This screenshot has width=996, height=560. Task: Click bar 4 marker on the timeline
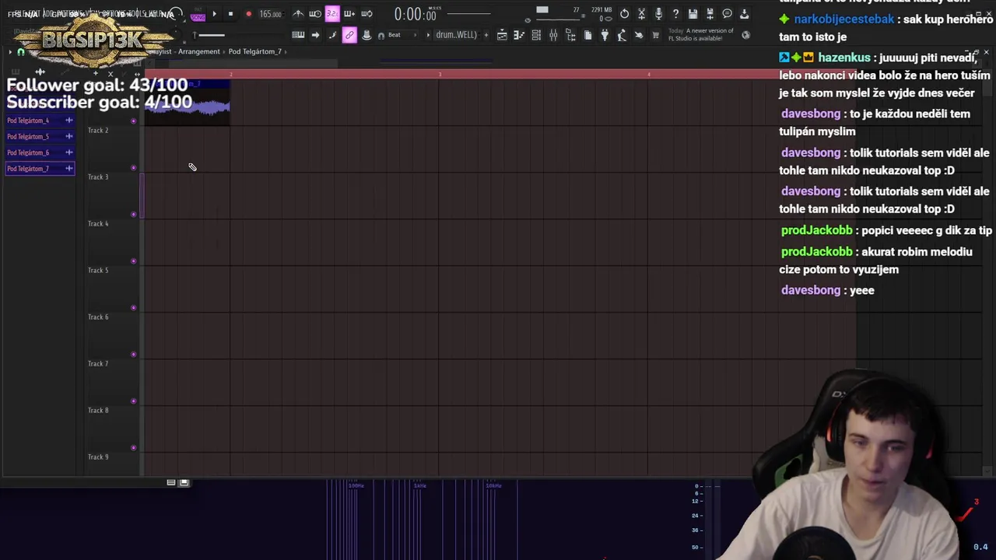[x=648, y=74]
